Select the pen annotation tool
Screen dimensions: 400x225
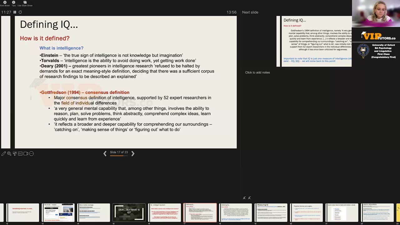pos(3,153)
